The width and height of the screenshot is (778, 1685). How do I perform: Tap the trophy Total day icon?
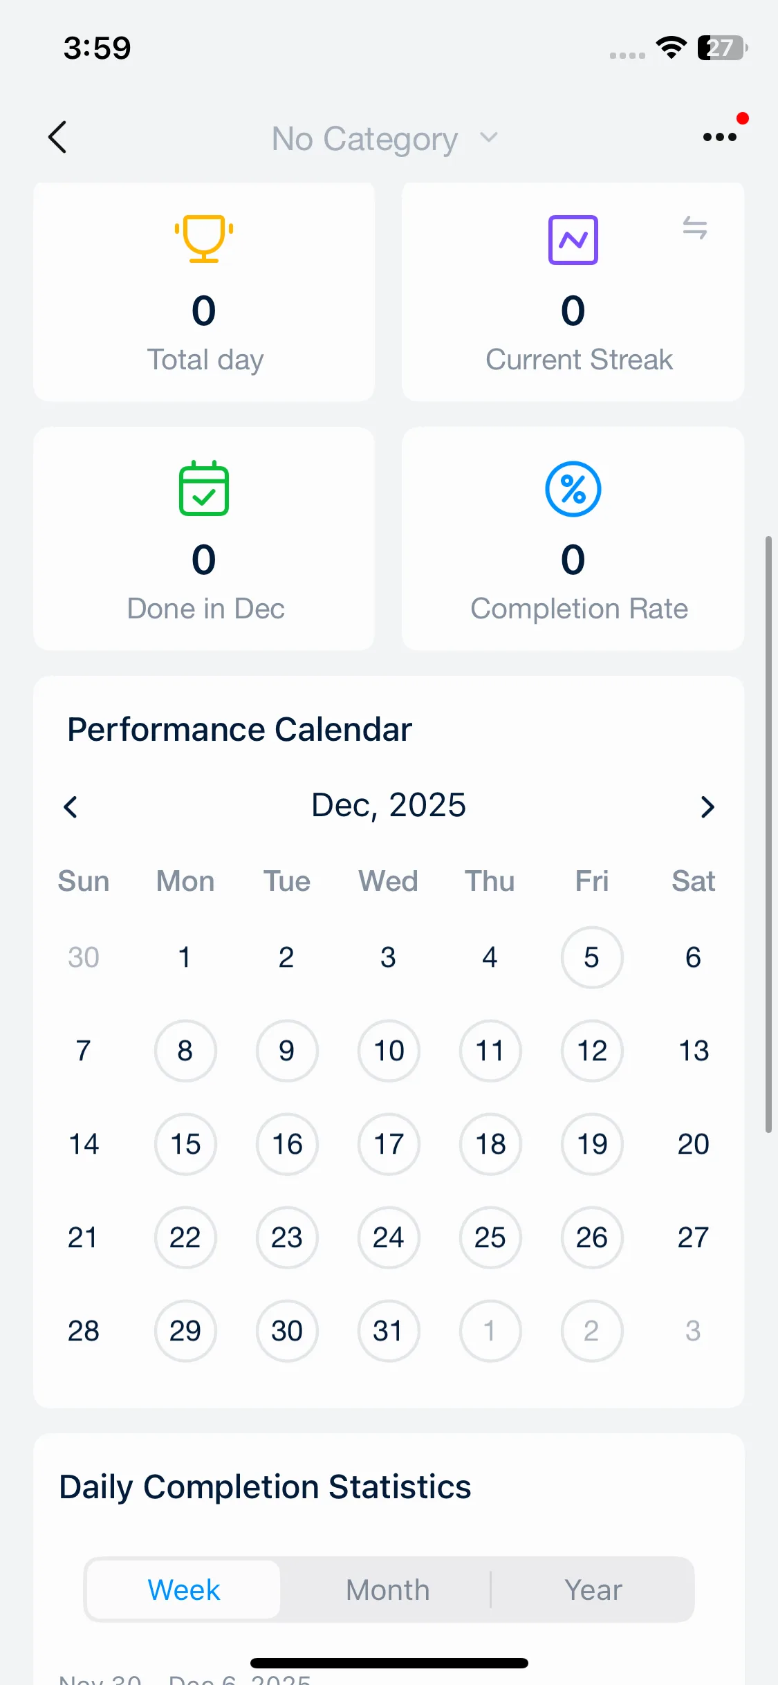point(204,239)
